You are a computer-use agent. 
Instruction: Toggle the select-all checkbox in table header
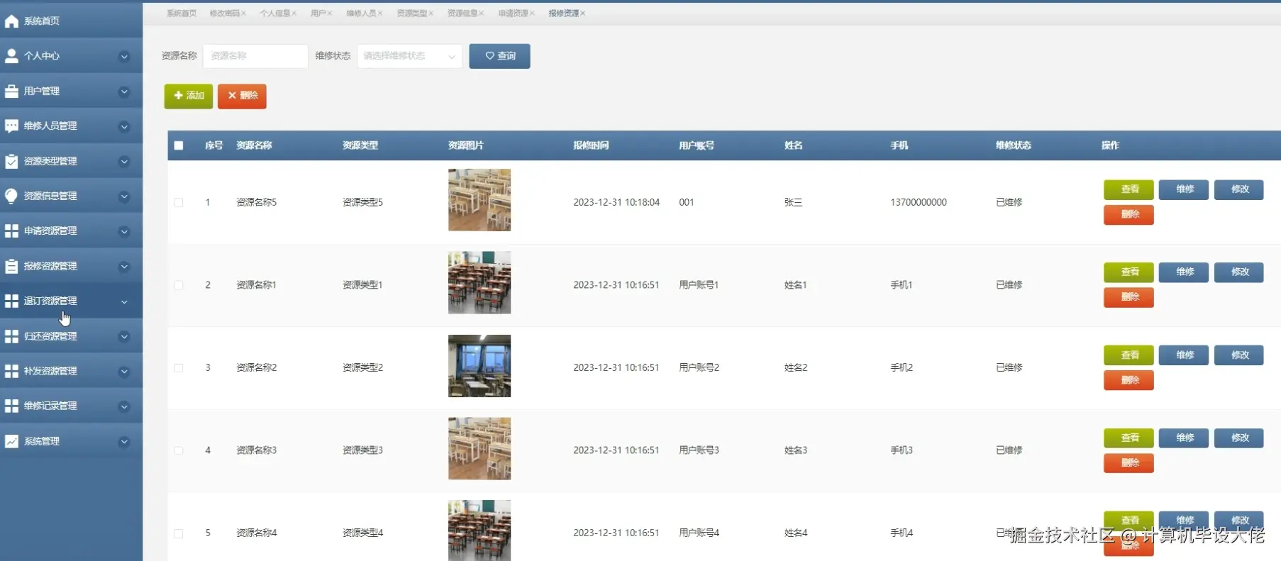(179, 145)
